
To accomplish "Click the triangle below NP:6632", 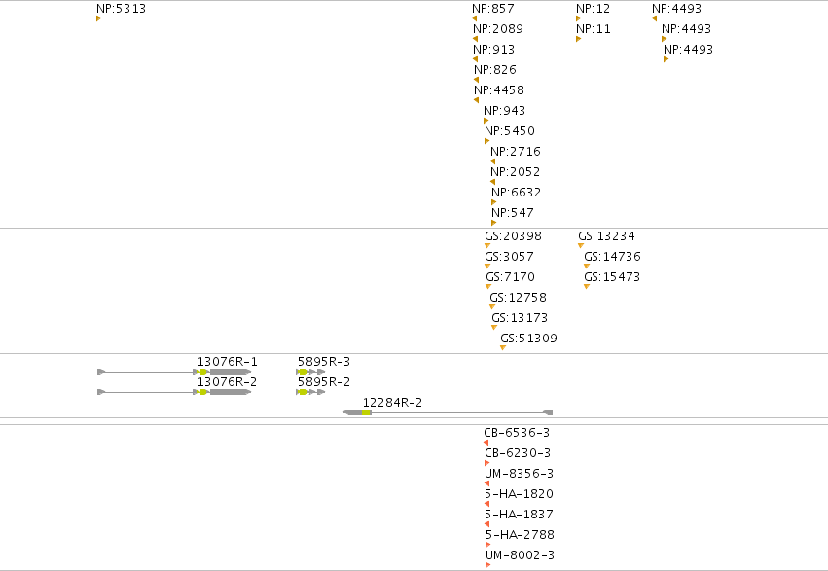I will 493,202.
